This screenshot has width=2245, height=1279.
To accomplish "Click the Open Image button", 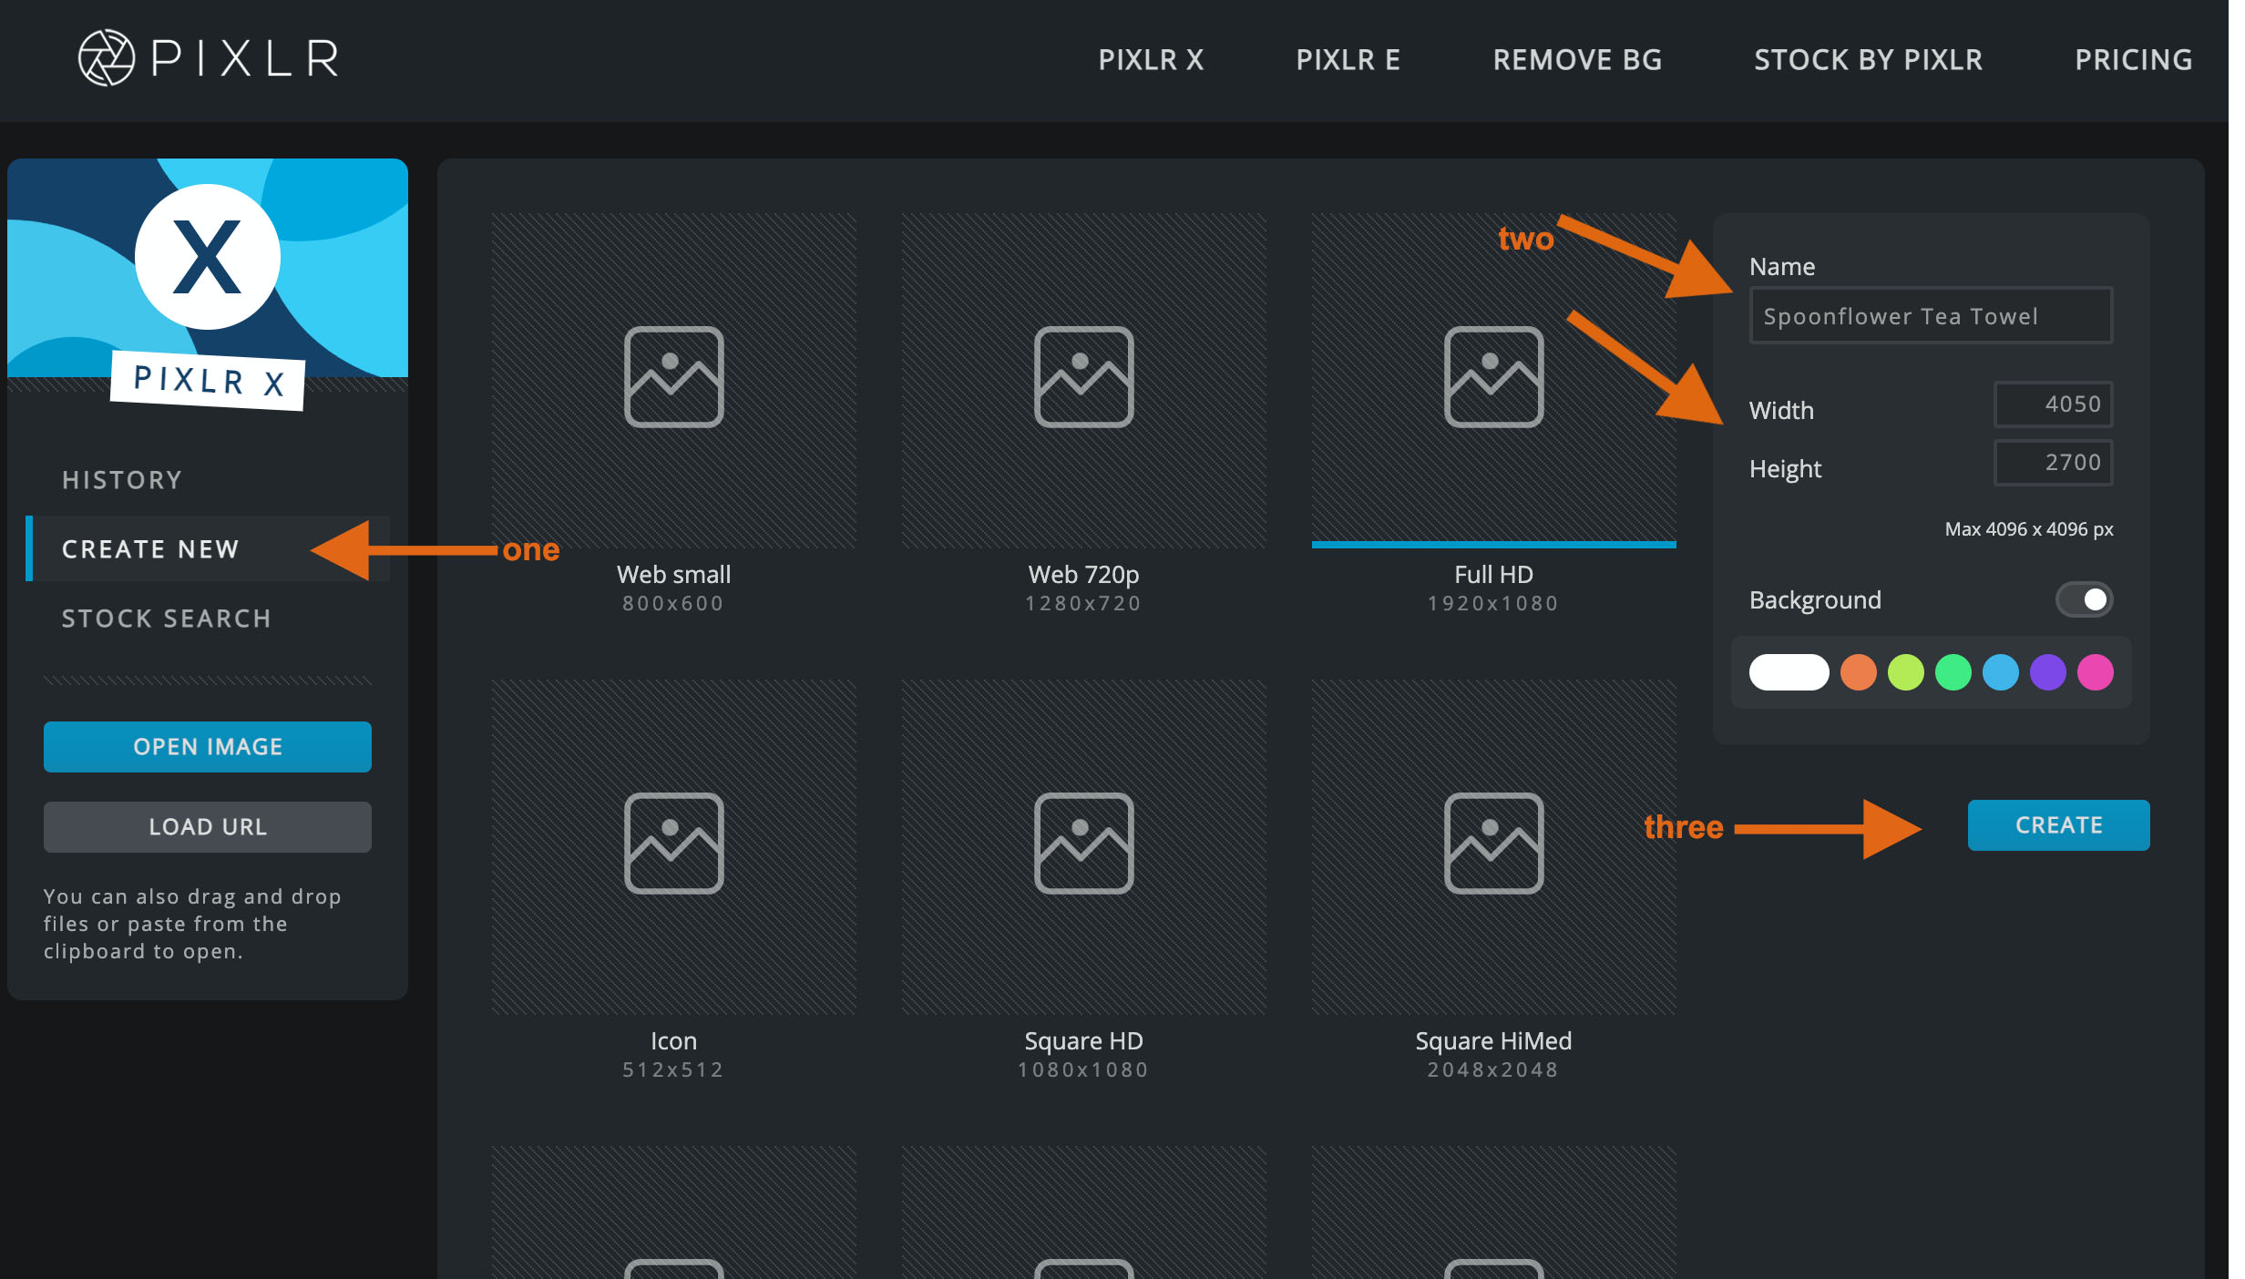I will (x=208, y=747).
